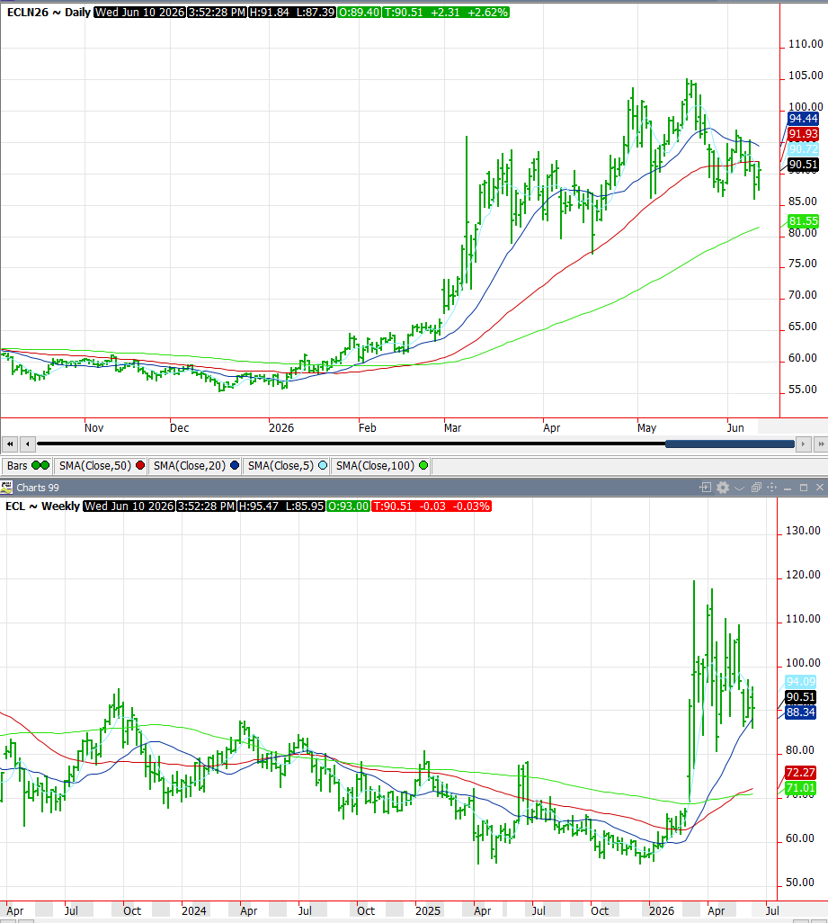Click the SMA(Close,100) study button
Viewport: 828px width, 923px height.
[381, 466]
